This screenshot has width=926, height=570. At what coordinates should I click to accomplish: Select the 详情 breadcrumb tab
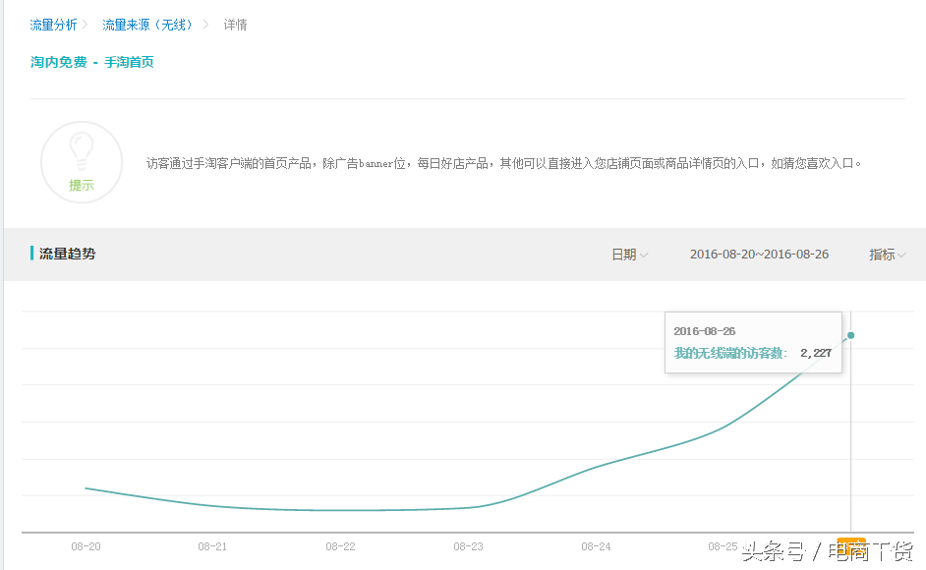tap(233, 25)
